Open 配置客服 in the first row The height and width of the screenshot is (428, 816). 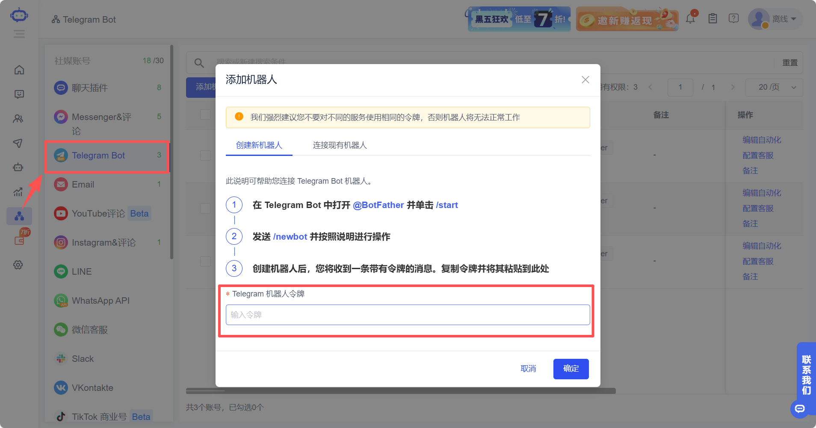pyautogui.click(x=758, y=155)
